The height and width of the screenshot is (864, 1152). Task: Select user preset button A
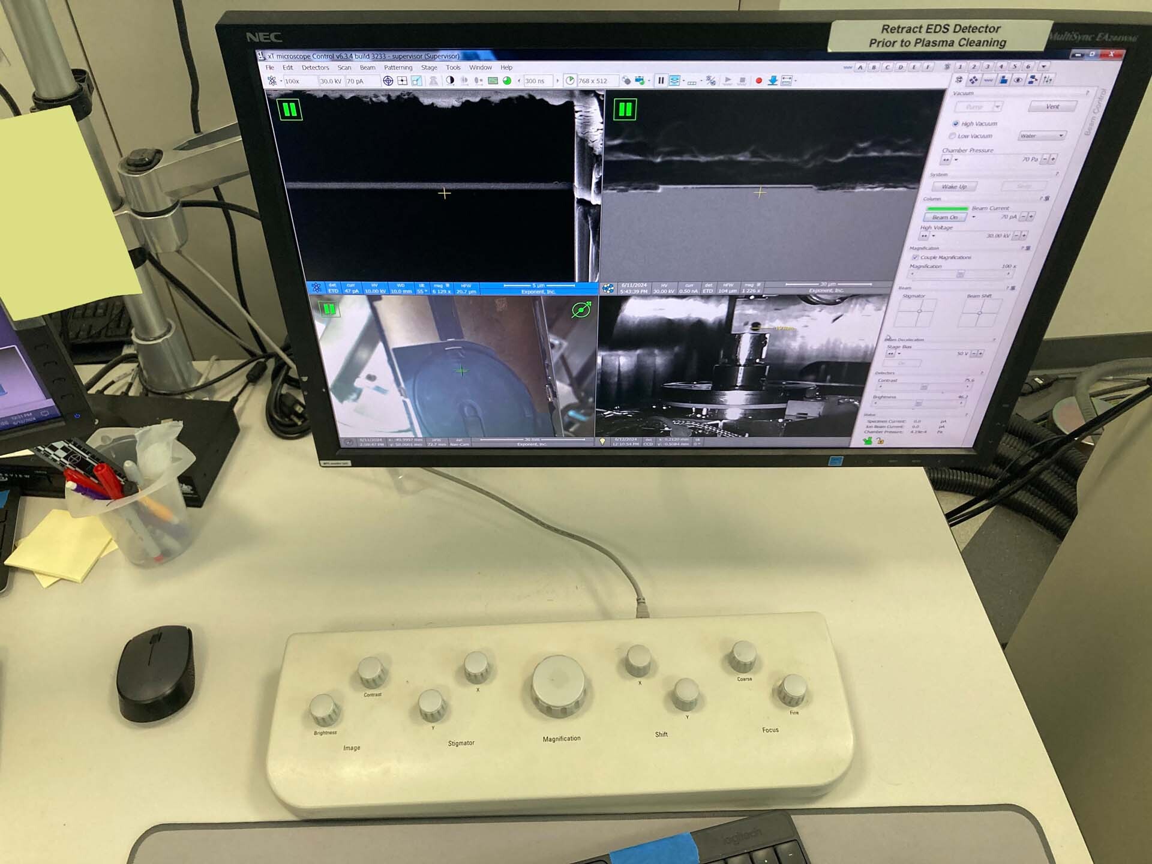(x=860, y=67)
